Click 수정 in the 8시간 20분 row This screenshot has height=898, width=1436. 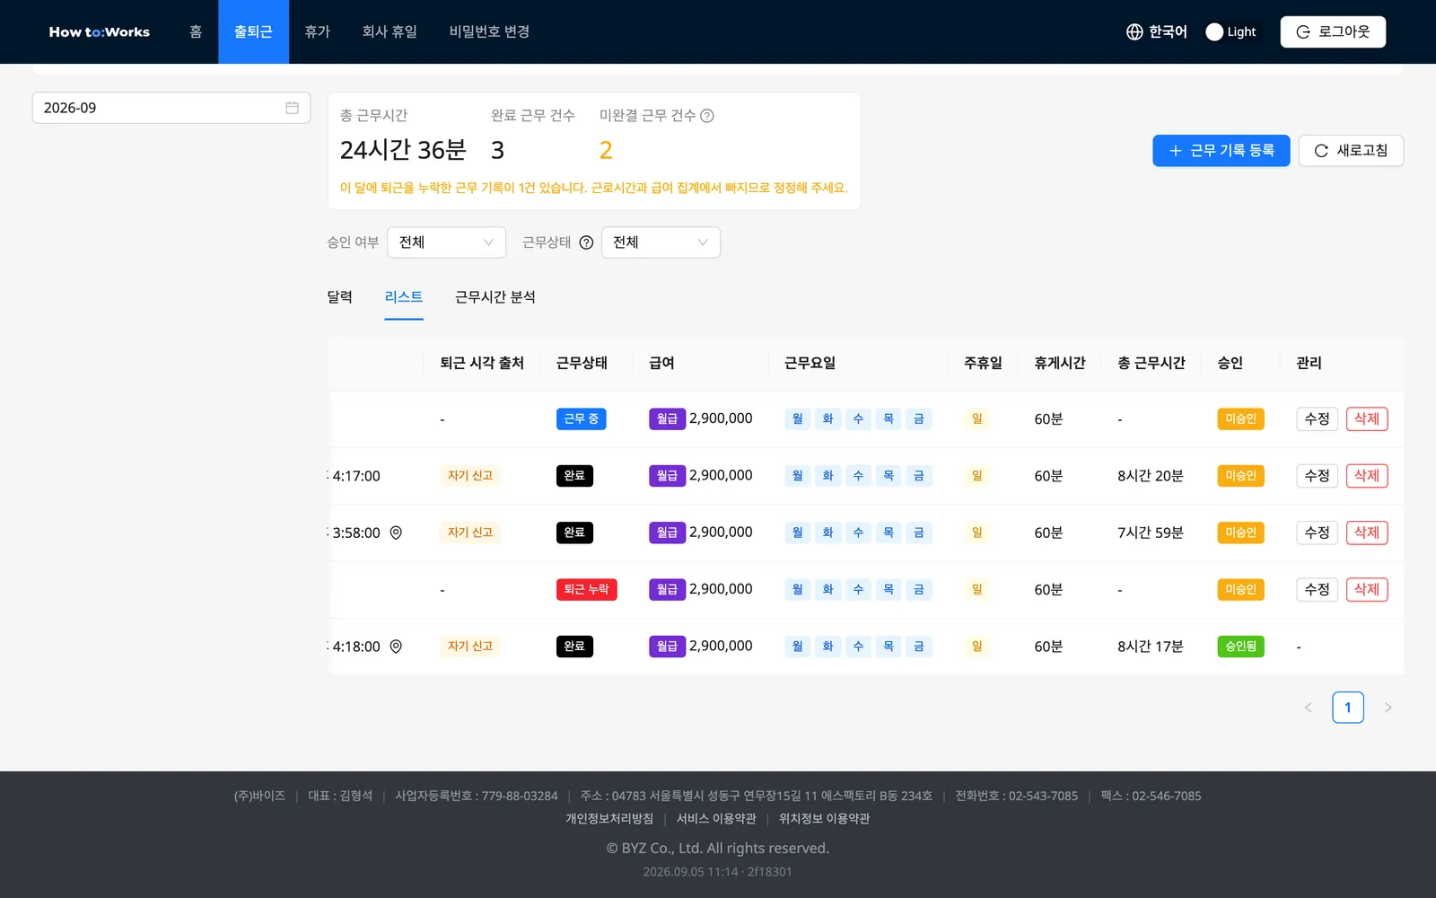tap(1317, 476)
